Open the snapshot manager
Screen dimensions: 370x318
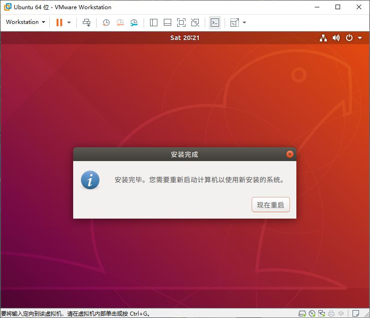(134, 23)
